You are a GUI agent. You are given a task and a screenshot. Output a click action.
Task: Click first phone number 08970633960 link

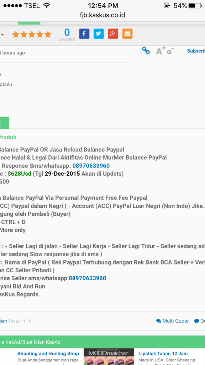(x=91, y=166)
